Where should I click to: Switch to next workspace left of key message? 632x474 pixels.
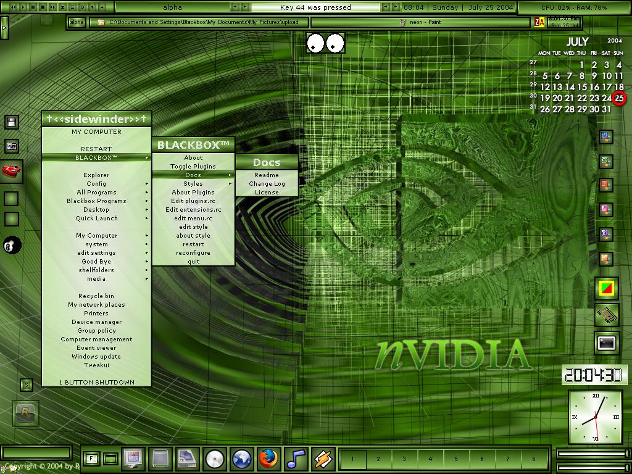tap(245, 7)
